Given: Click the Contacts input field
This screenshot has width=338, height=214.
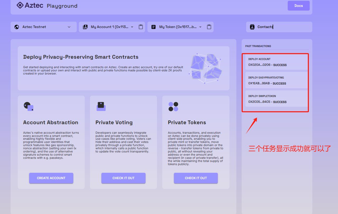Looking at the screenshot, I should tap(279, 27).
